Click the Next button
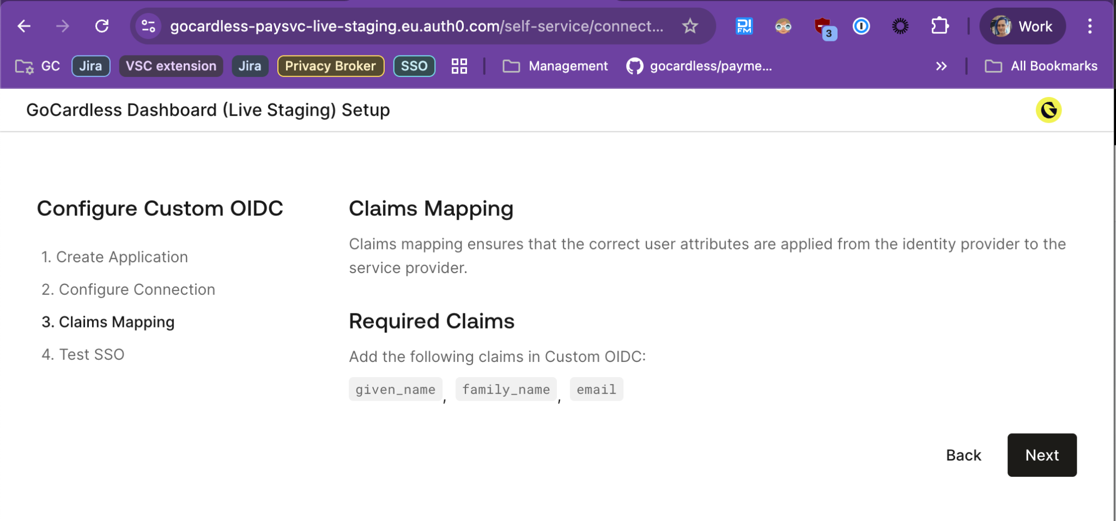1116x521 pixels. 1041,455
